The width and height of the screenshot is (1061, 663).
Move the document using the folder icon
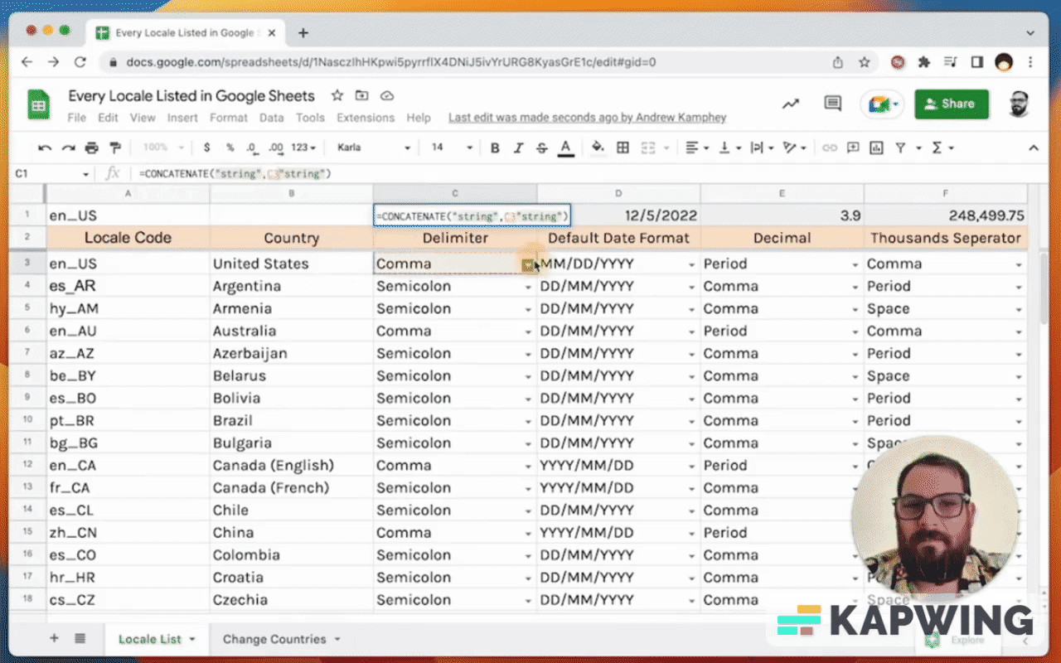(x=361, y=95)
